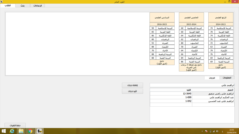Click the Windows Start button
The height and width of the screenshot is (134, 239).
pos(4,131)
